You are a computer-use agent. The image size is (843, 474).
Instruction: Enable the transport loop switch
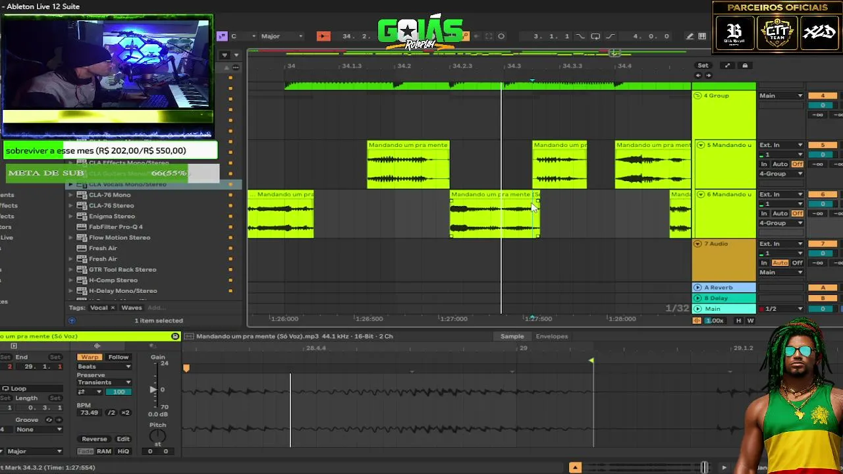(x=595, y=36)
